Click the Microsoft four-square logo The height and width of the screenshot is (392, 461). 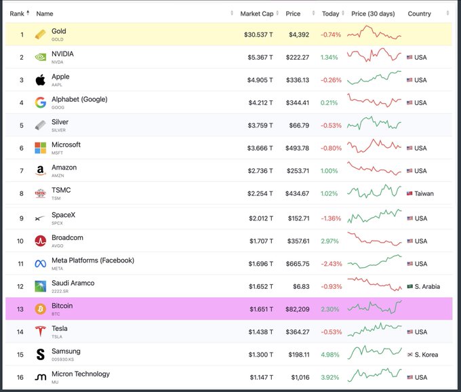point(40,148)
